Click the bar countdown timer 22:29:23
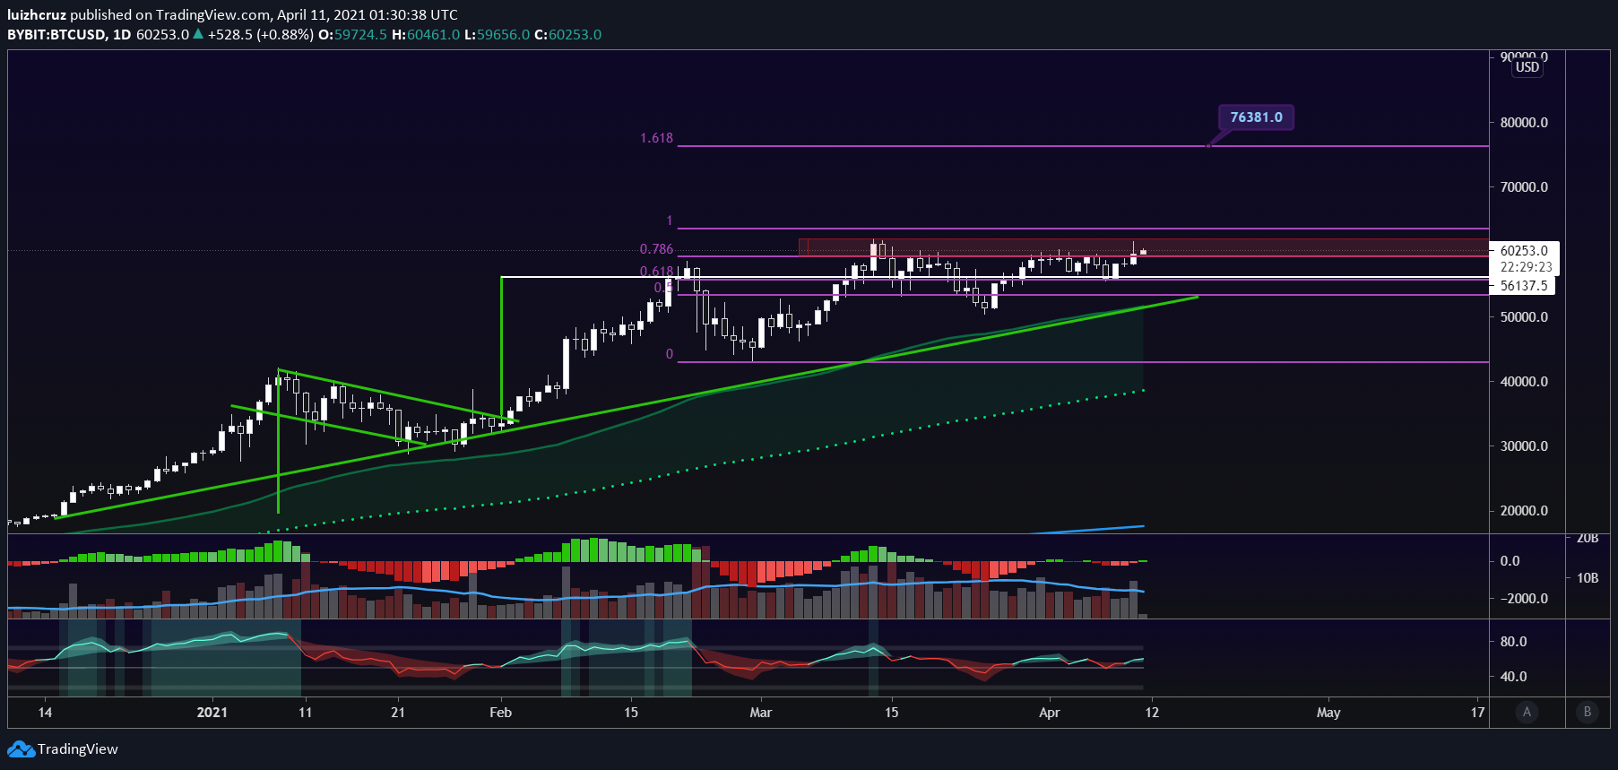 (1526, 267)
